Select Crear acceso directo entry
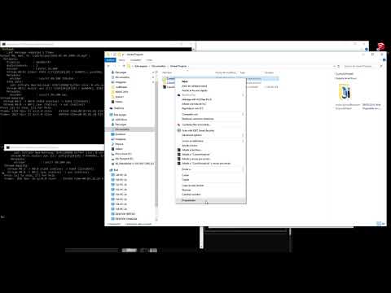This screenshot has width=391, height=293. [193, 186]
